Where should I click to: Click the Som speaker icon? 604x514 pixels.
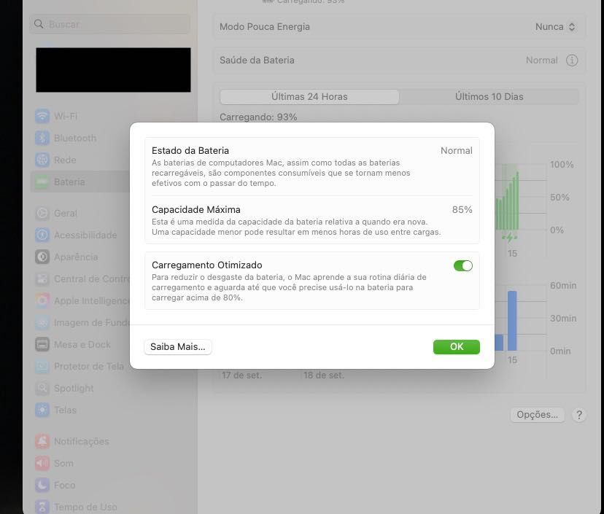click(x=42, y=463)
